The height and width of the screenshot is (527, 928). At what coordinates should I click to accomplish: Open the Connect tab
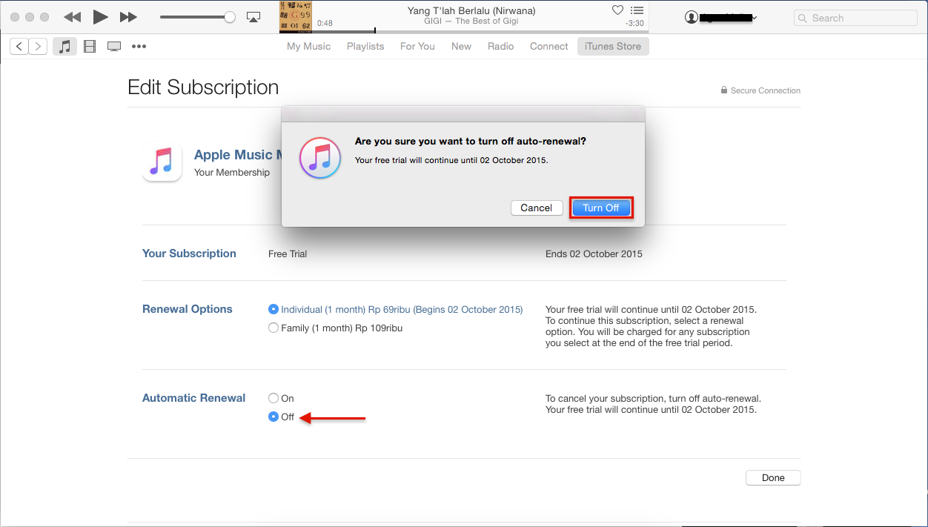coord(548,46)
